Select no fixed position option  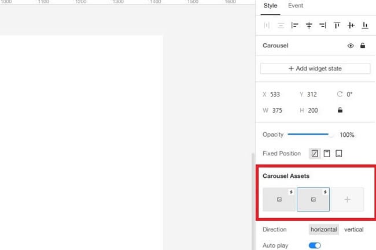315,154
